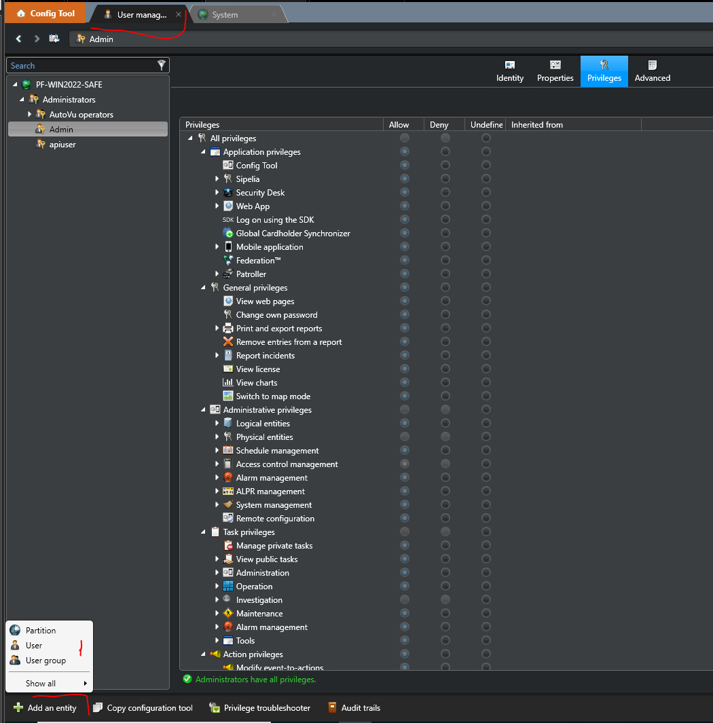The image size is (713, 723).
Task: Set View license privilege to Undefined
Action: coord(486,369)
